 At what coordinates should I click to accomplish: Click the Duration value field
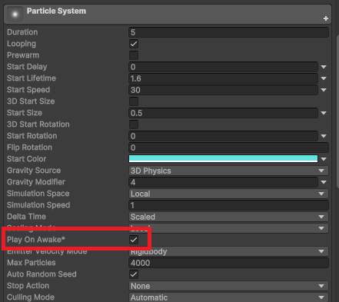click(x=228, y=32)
